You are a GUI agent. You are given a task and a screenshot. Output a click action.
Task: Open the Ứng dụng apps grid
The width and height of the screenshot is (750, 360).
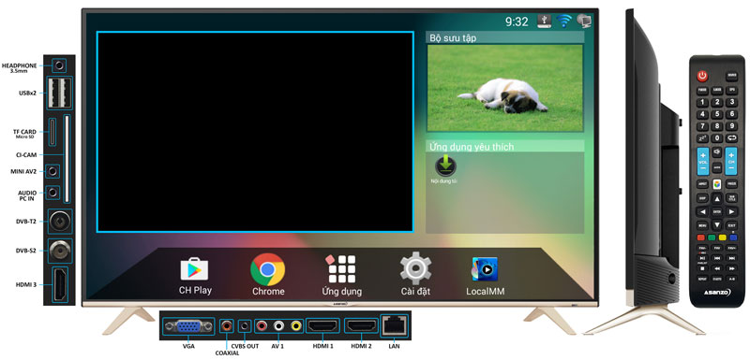341,269
